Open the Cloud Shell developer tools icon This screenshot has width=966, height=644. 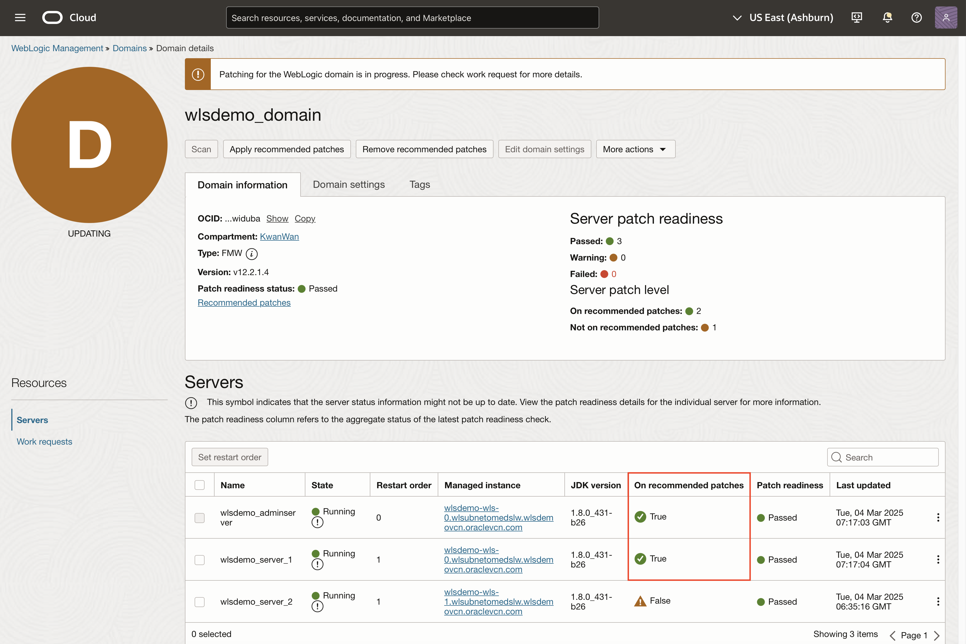point(857,18)
